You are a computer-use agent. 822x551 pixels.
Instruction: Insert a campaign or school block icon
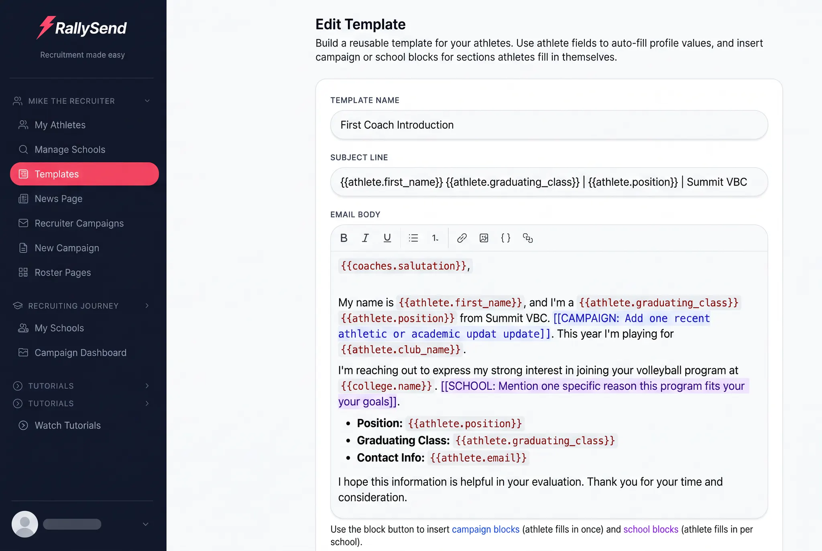pos(528,238)
